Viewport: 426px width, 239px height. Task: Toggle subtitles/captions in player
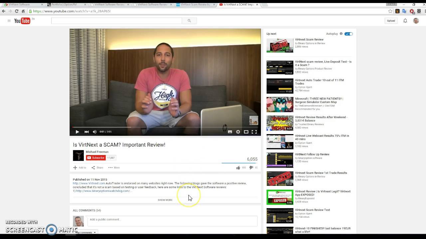click(x=230, y=132)
